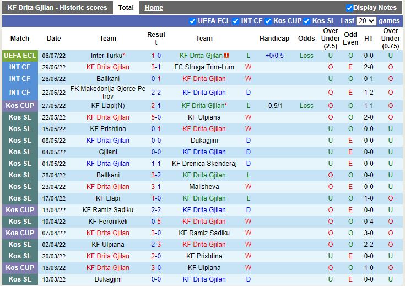Open the Gjilani team link

[107, 152]
